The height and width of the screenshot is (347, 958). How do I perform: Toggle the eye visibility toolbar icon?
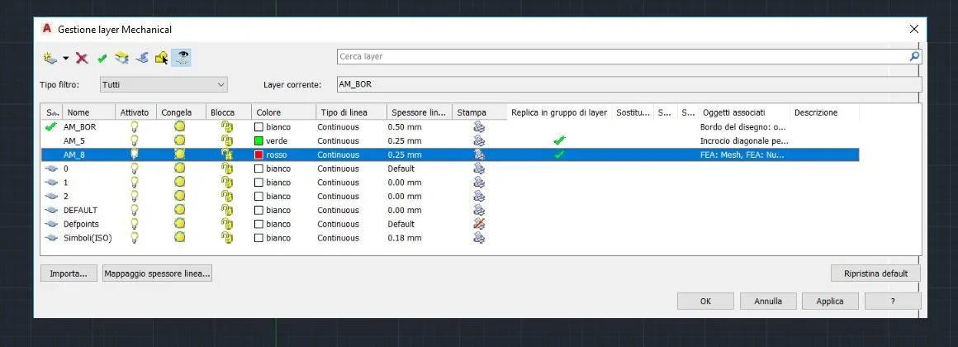pos(182,58)
